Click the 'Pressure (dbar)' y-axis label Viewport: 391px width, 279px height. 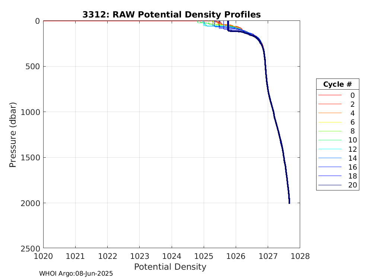click(x=12, y=135)
